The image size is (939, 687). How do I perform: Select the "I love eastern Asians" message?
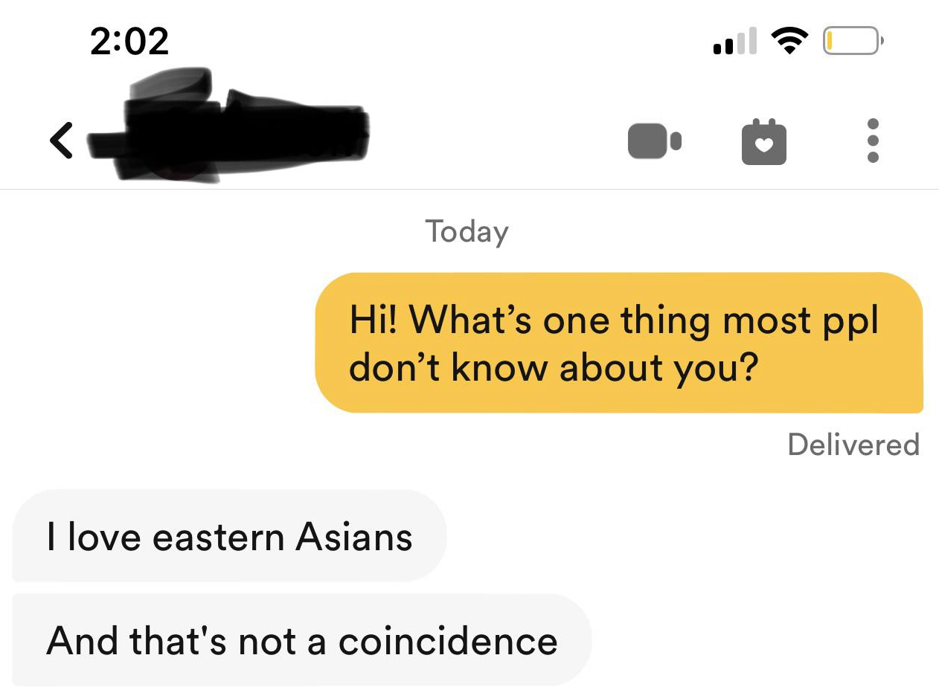coord(229,536)
